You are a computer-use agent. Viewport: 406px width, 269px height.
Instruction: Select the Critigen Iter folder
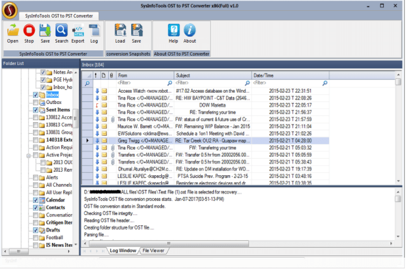coord(59,222)
